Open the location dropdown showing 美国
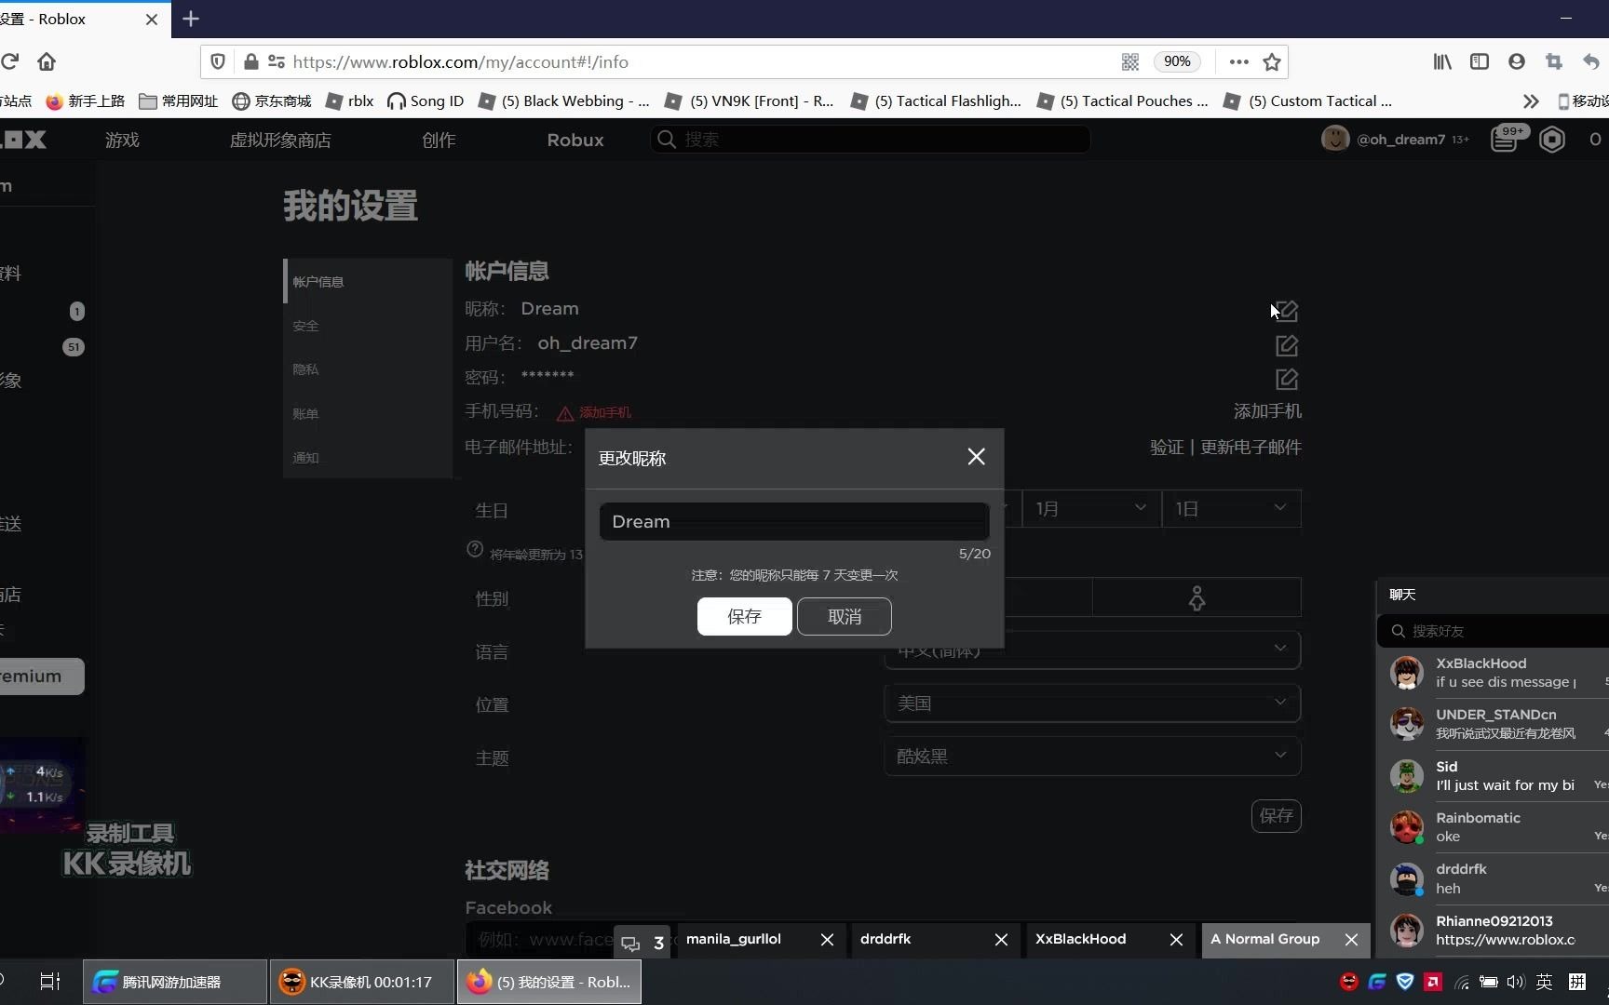Image resolution: width=1609 pixels, height=1005 pixels. click(x=1091, y=703)
